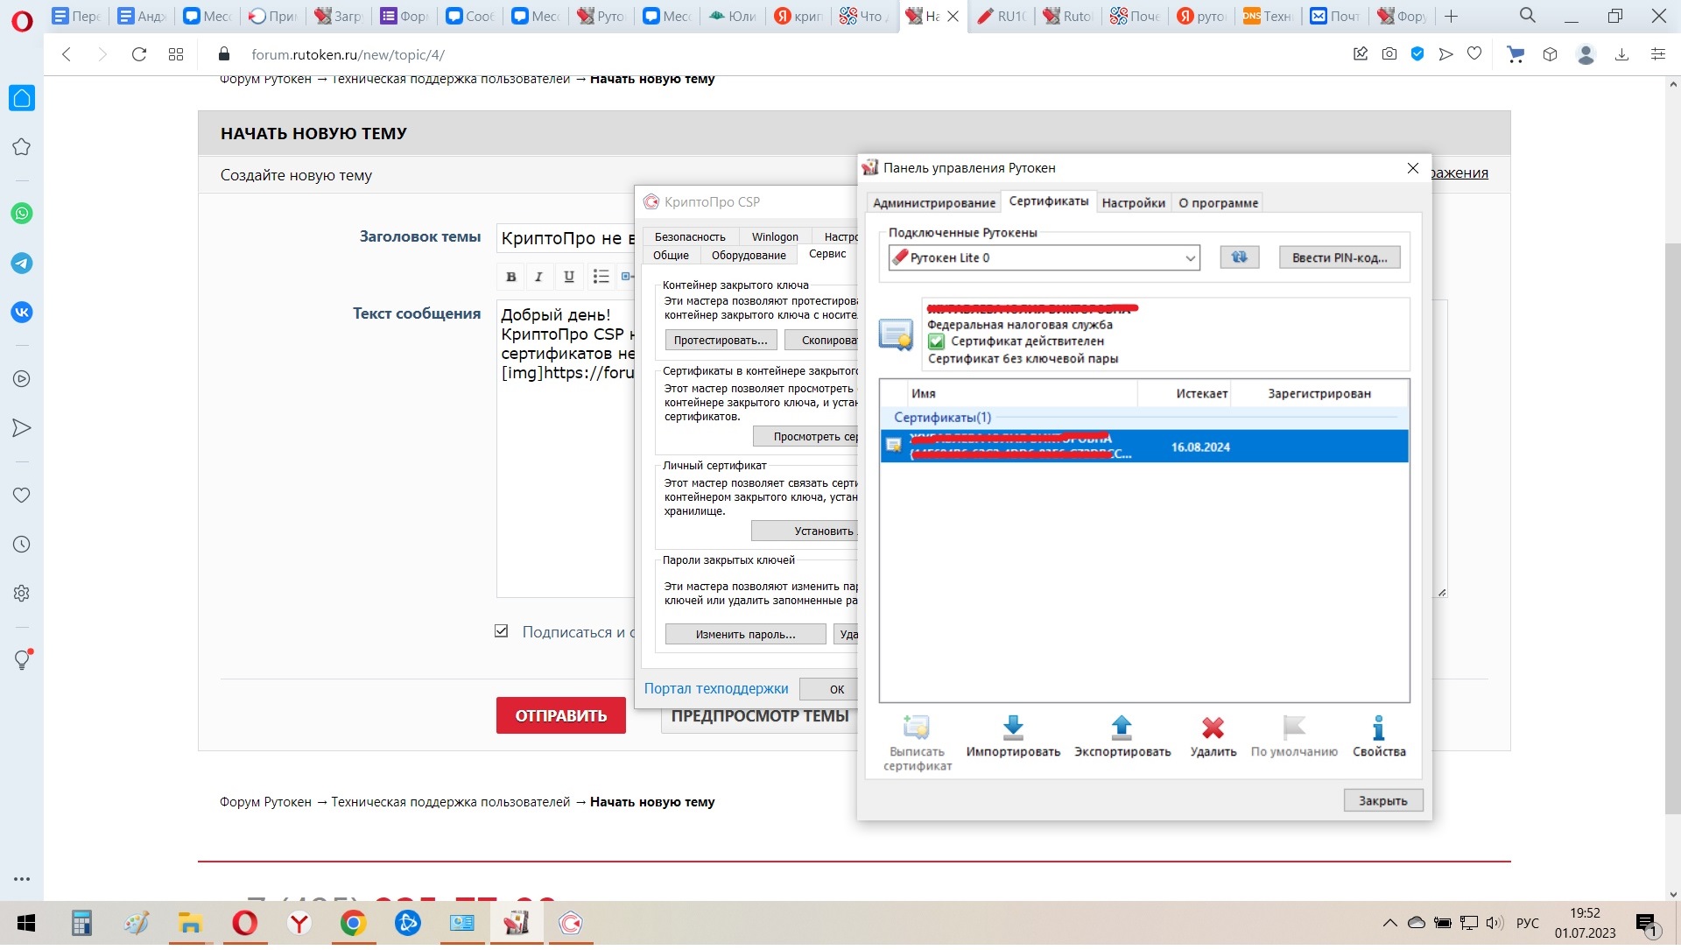Open Портал техподдержки link
The width and height of the screenshot is (1681, 950).
(x=716, y=689)
